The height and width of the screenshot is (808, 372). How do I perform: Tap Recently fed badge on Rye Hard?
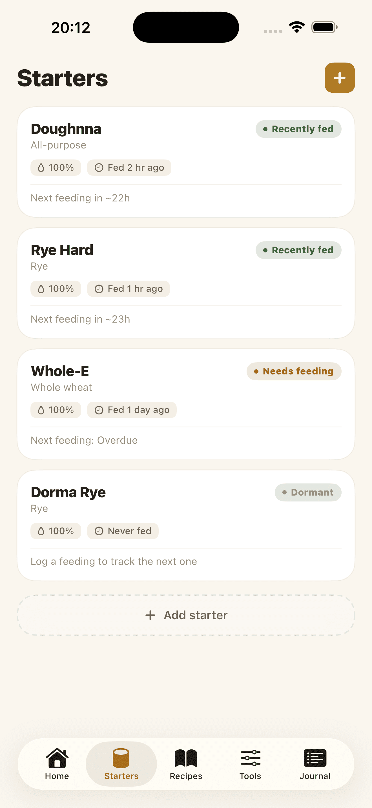pyautogui.click(x=298, y=250)
